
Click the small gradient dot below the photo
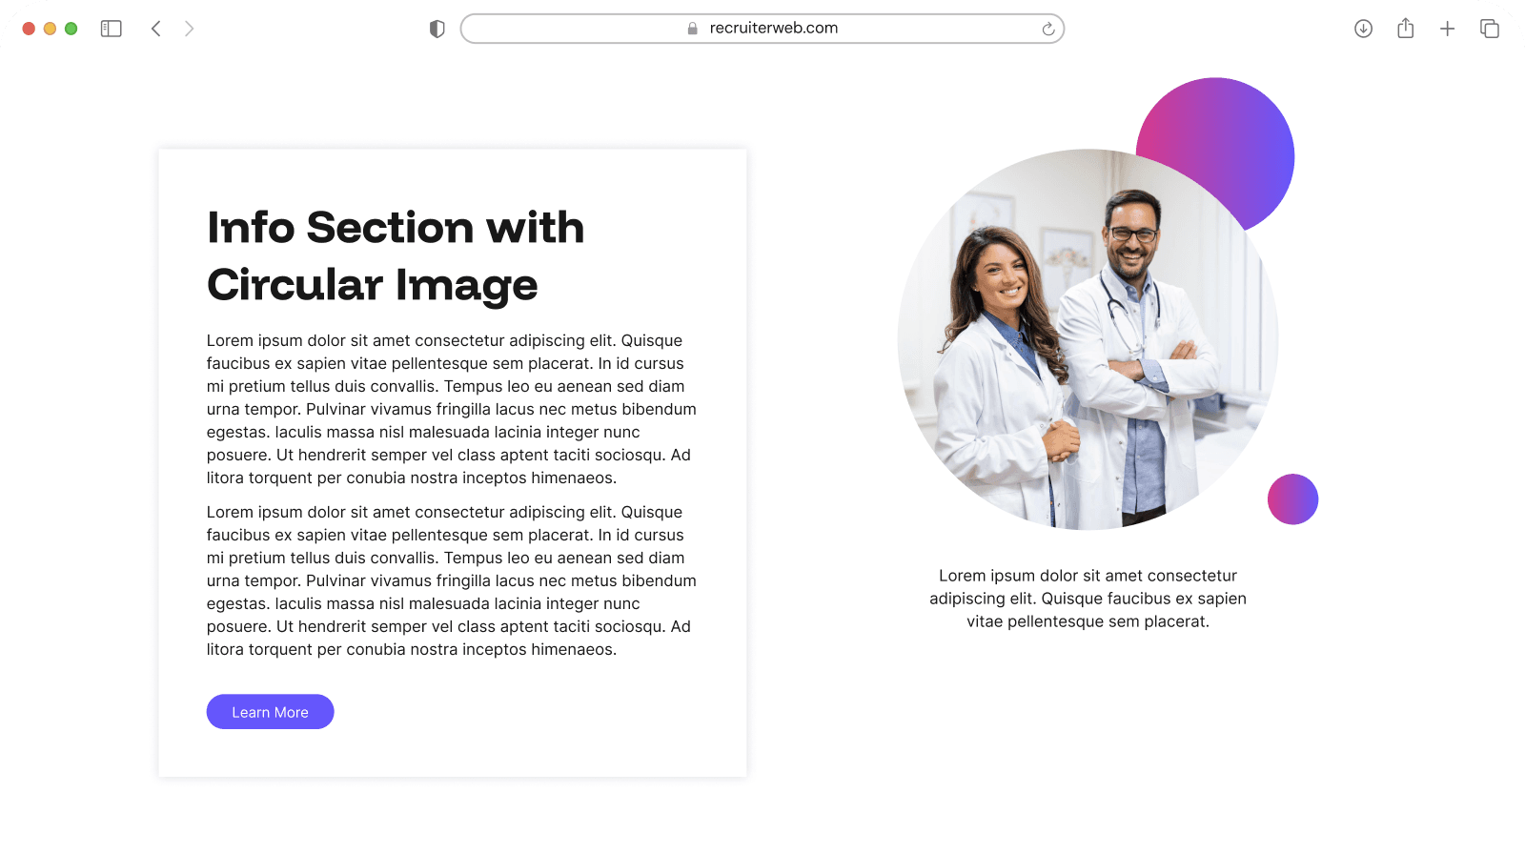click(1292, 498)
